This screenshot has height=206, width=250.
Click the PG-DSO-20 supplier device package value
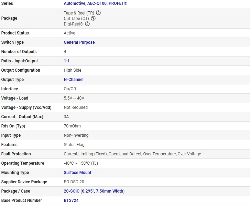pyautogui.click(x=75, y=182)
